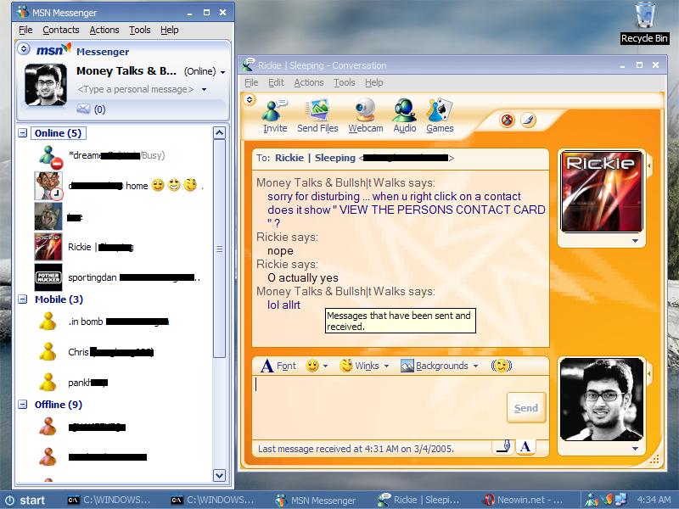The width and height of the screenshot is (679, 509).
Task: Open emoticon dropdown arrow
Action: [x=325, y=366]
